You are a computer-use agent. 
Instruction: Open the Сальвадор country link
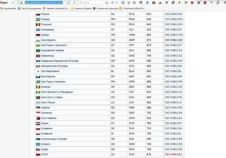pyautogui.click(x=48, y=30)
